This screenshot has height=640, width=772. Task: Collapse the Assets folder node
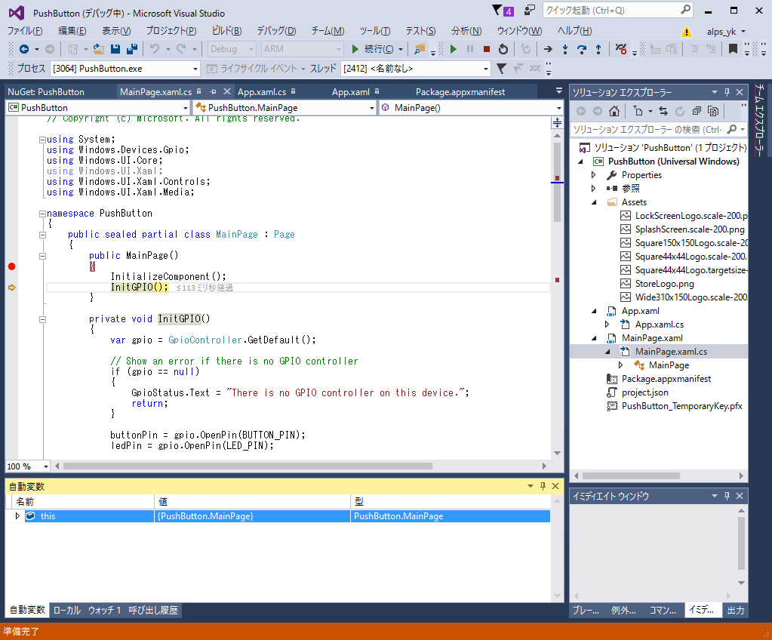(594, 202)
